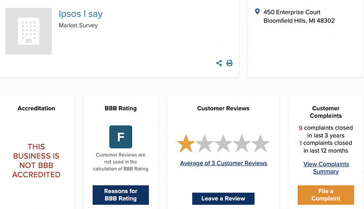Click Leave a Review button
Viewport: 364px width, 209px height.
[x=223, y=198]
